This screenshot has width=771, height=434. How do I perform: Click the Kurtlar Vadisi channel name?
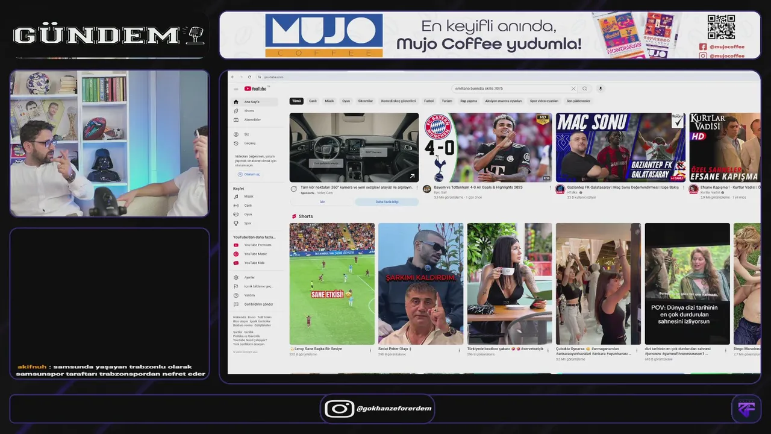click(710, 193)
